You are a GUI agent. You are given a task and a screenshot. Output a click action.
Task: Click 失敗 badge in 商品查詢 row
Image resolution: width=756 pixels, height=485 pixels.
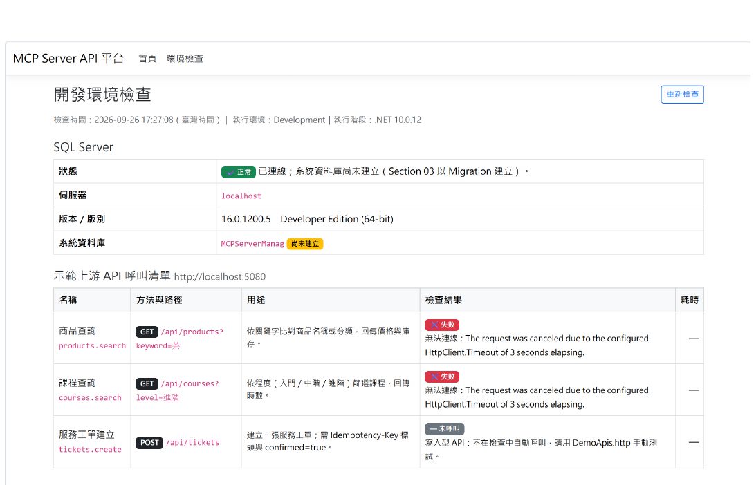442,325
